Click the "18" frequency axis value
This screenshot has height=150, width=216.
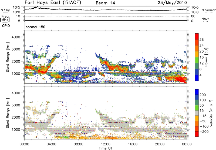coord(18,16)
